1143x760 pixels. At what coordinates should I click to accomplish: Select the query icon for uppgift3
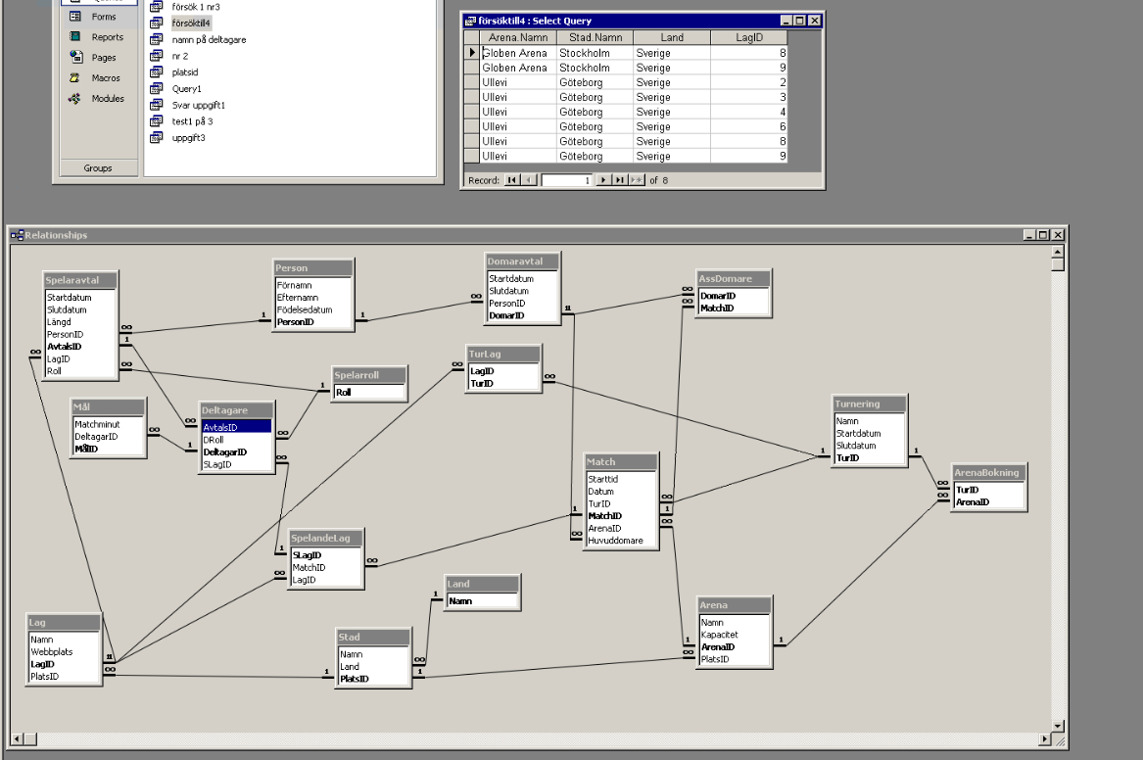point(156,138)
